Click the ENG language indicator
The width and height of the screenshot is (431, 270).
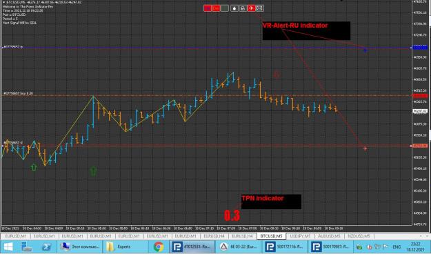tap(397, 247)
